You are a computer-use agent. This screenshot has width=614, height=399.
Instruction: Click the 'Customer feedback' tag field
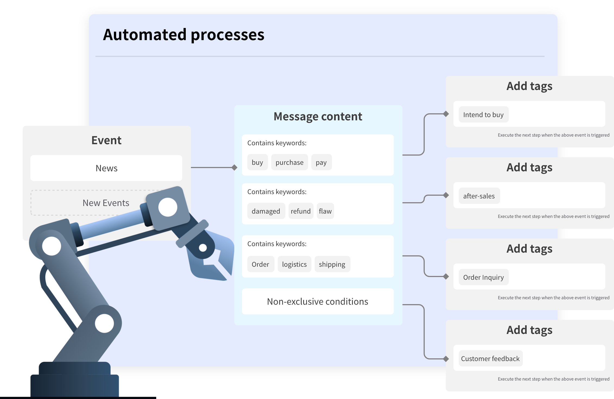tap(490, 359)
